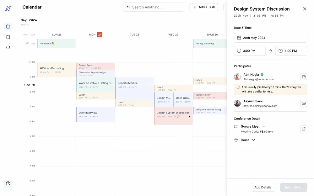Viewport: 314px width, 196px height.
Task: Select the THUR 30 day header
Action: pos(212,34)
